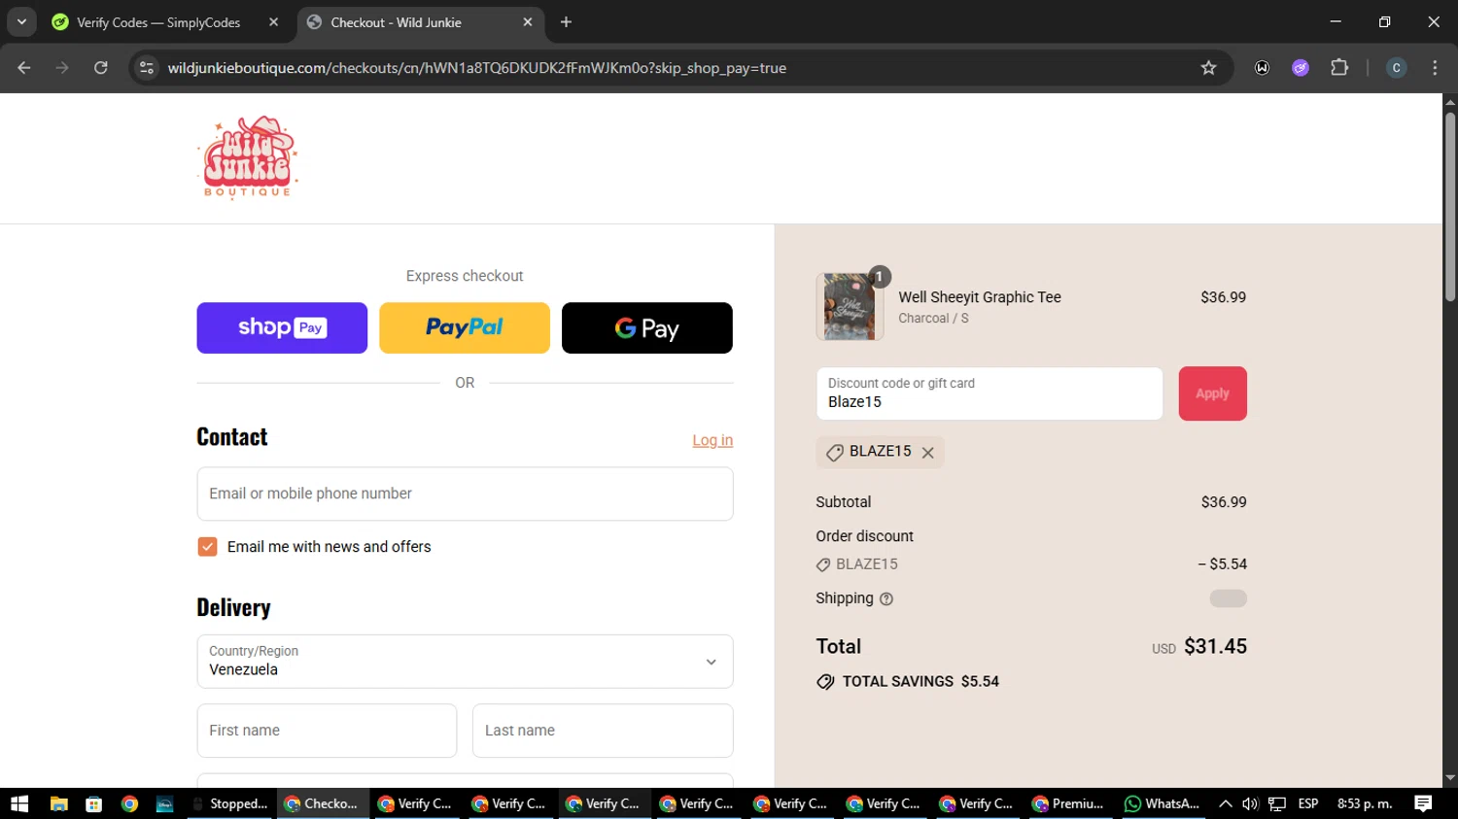Click the First name field
1458x819 pixels.
pyautogui.click(x=327, y=731)
